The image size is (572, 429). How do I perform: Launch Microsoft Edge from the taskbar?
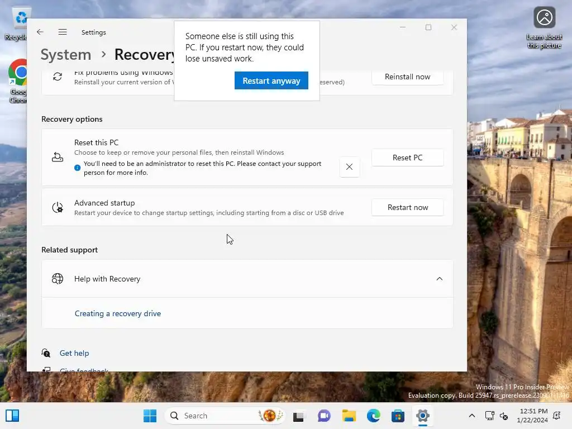tap(373, 416)
